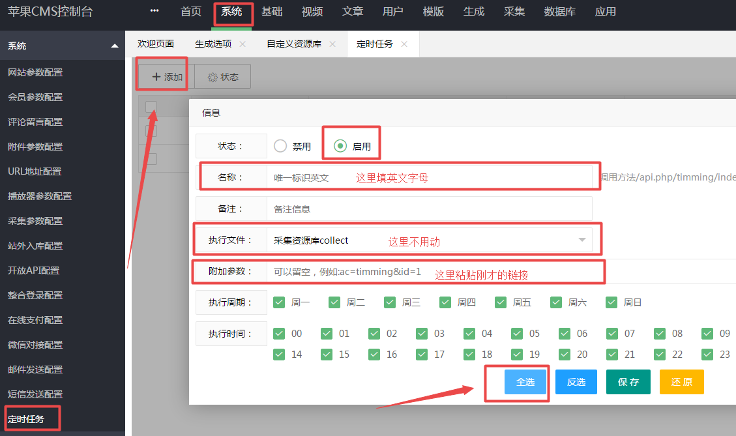This screenshot has height=436, width=736.
Task: Click the 名称 input field
Action: (x=429, y=177)
